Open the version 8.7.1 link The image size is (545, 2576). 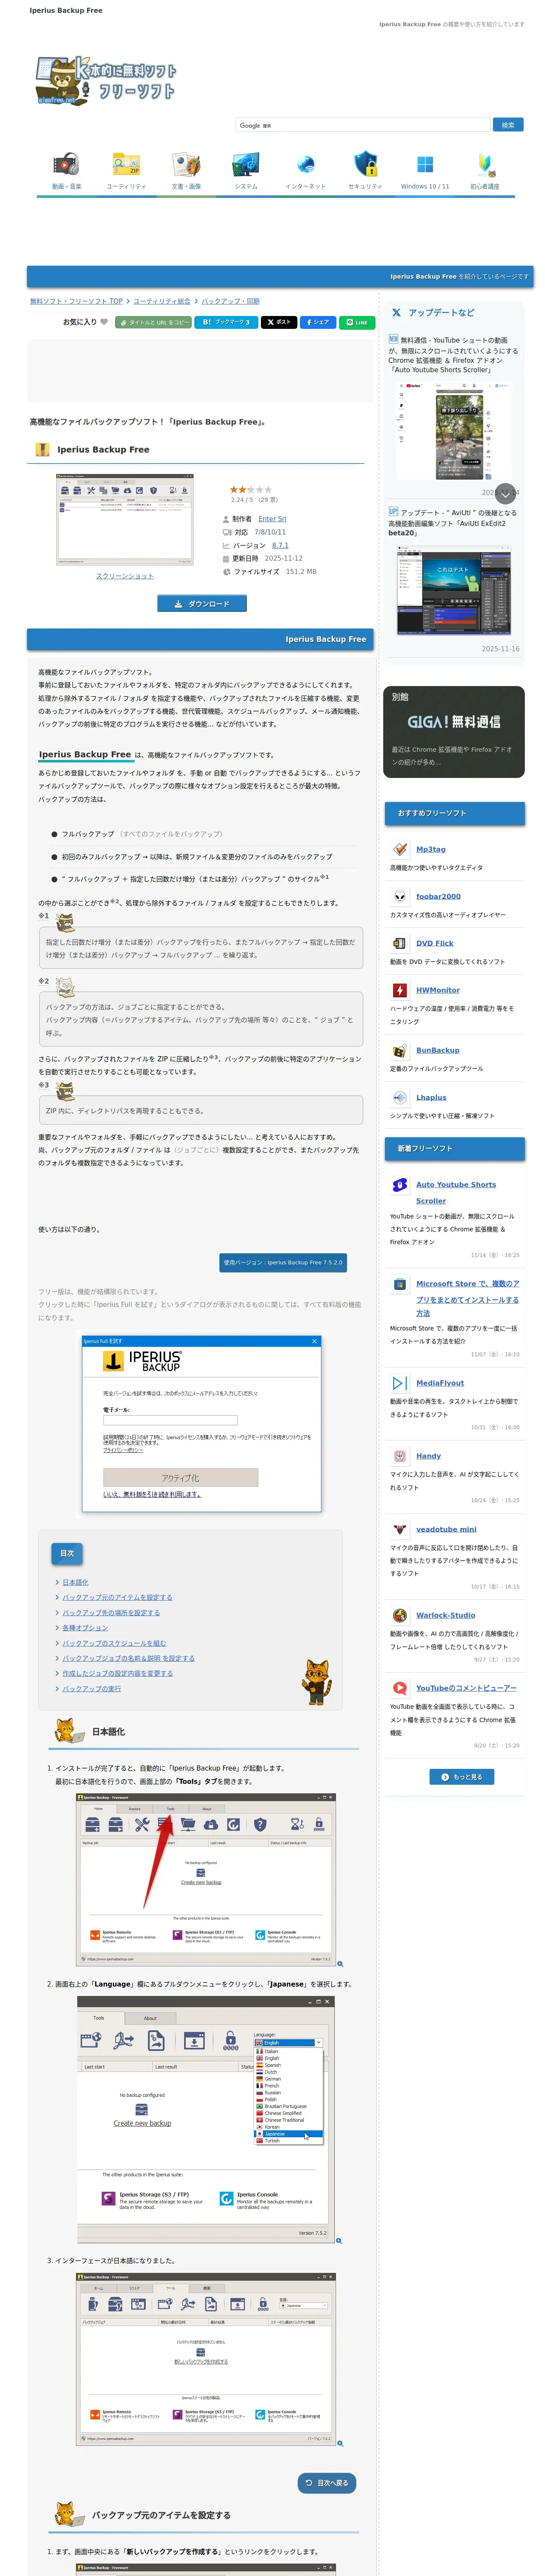(x=280, y=546)
